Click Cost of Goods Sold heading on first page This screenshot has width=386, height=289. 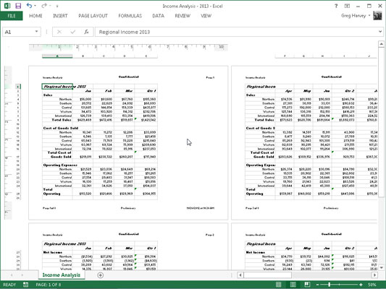(61, 128)
